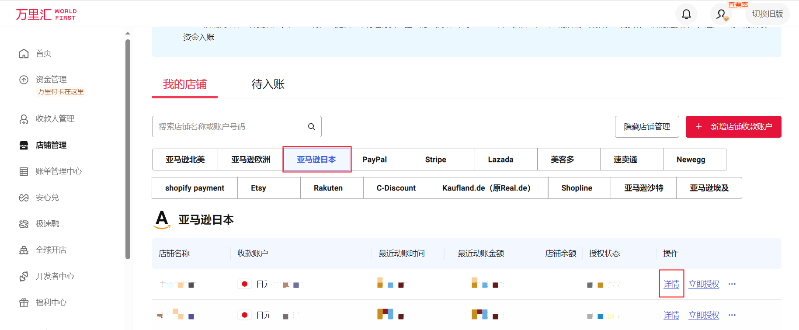
Task: Switch to 我的店铺 tab
Action: pyautogui.click(x=185, y=84)
